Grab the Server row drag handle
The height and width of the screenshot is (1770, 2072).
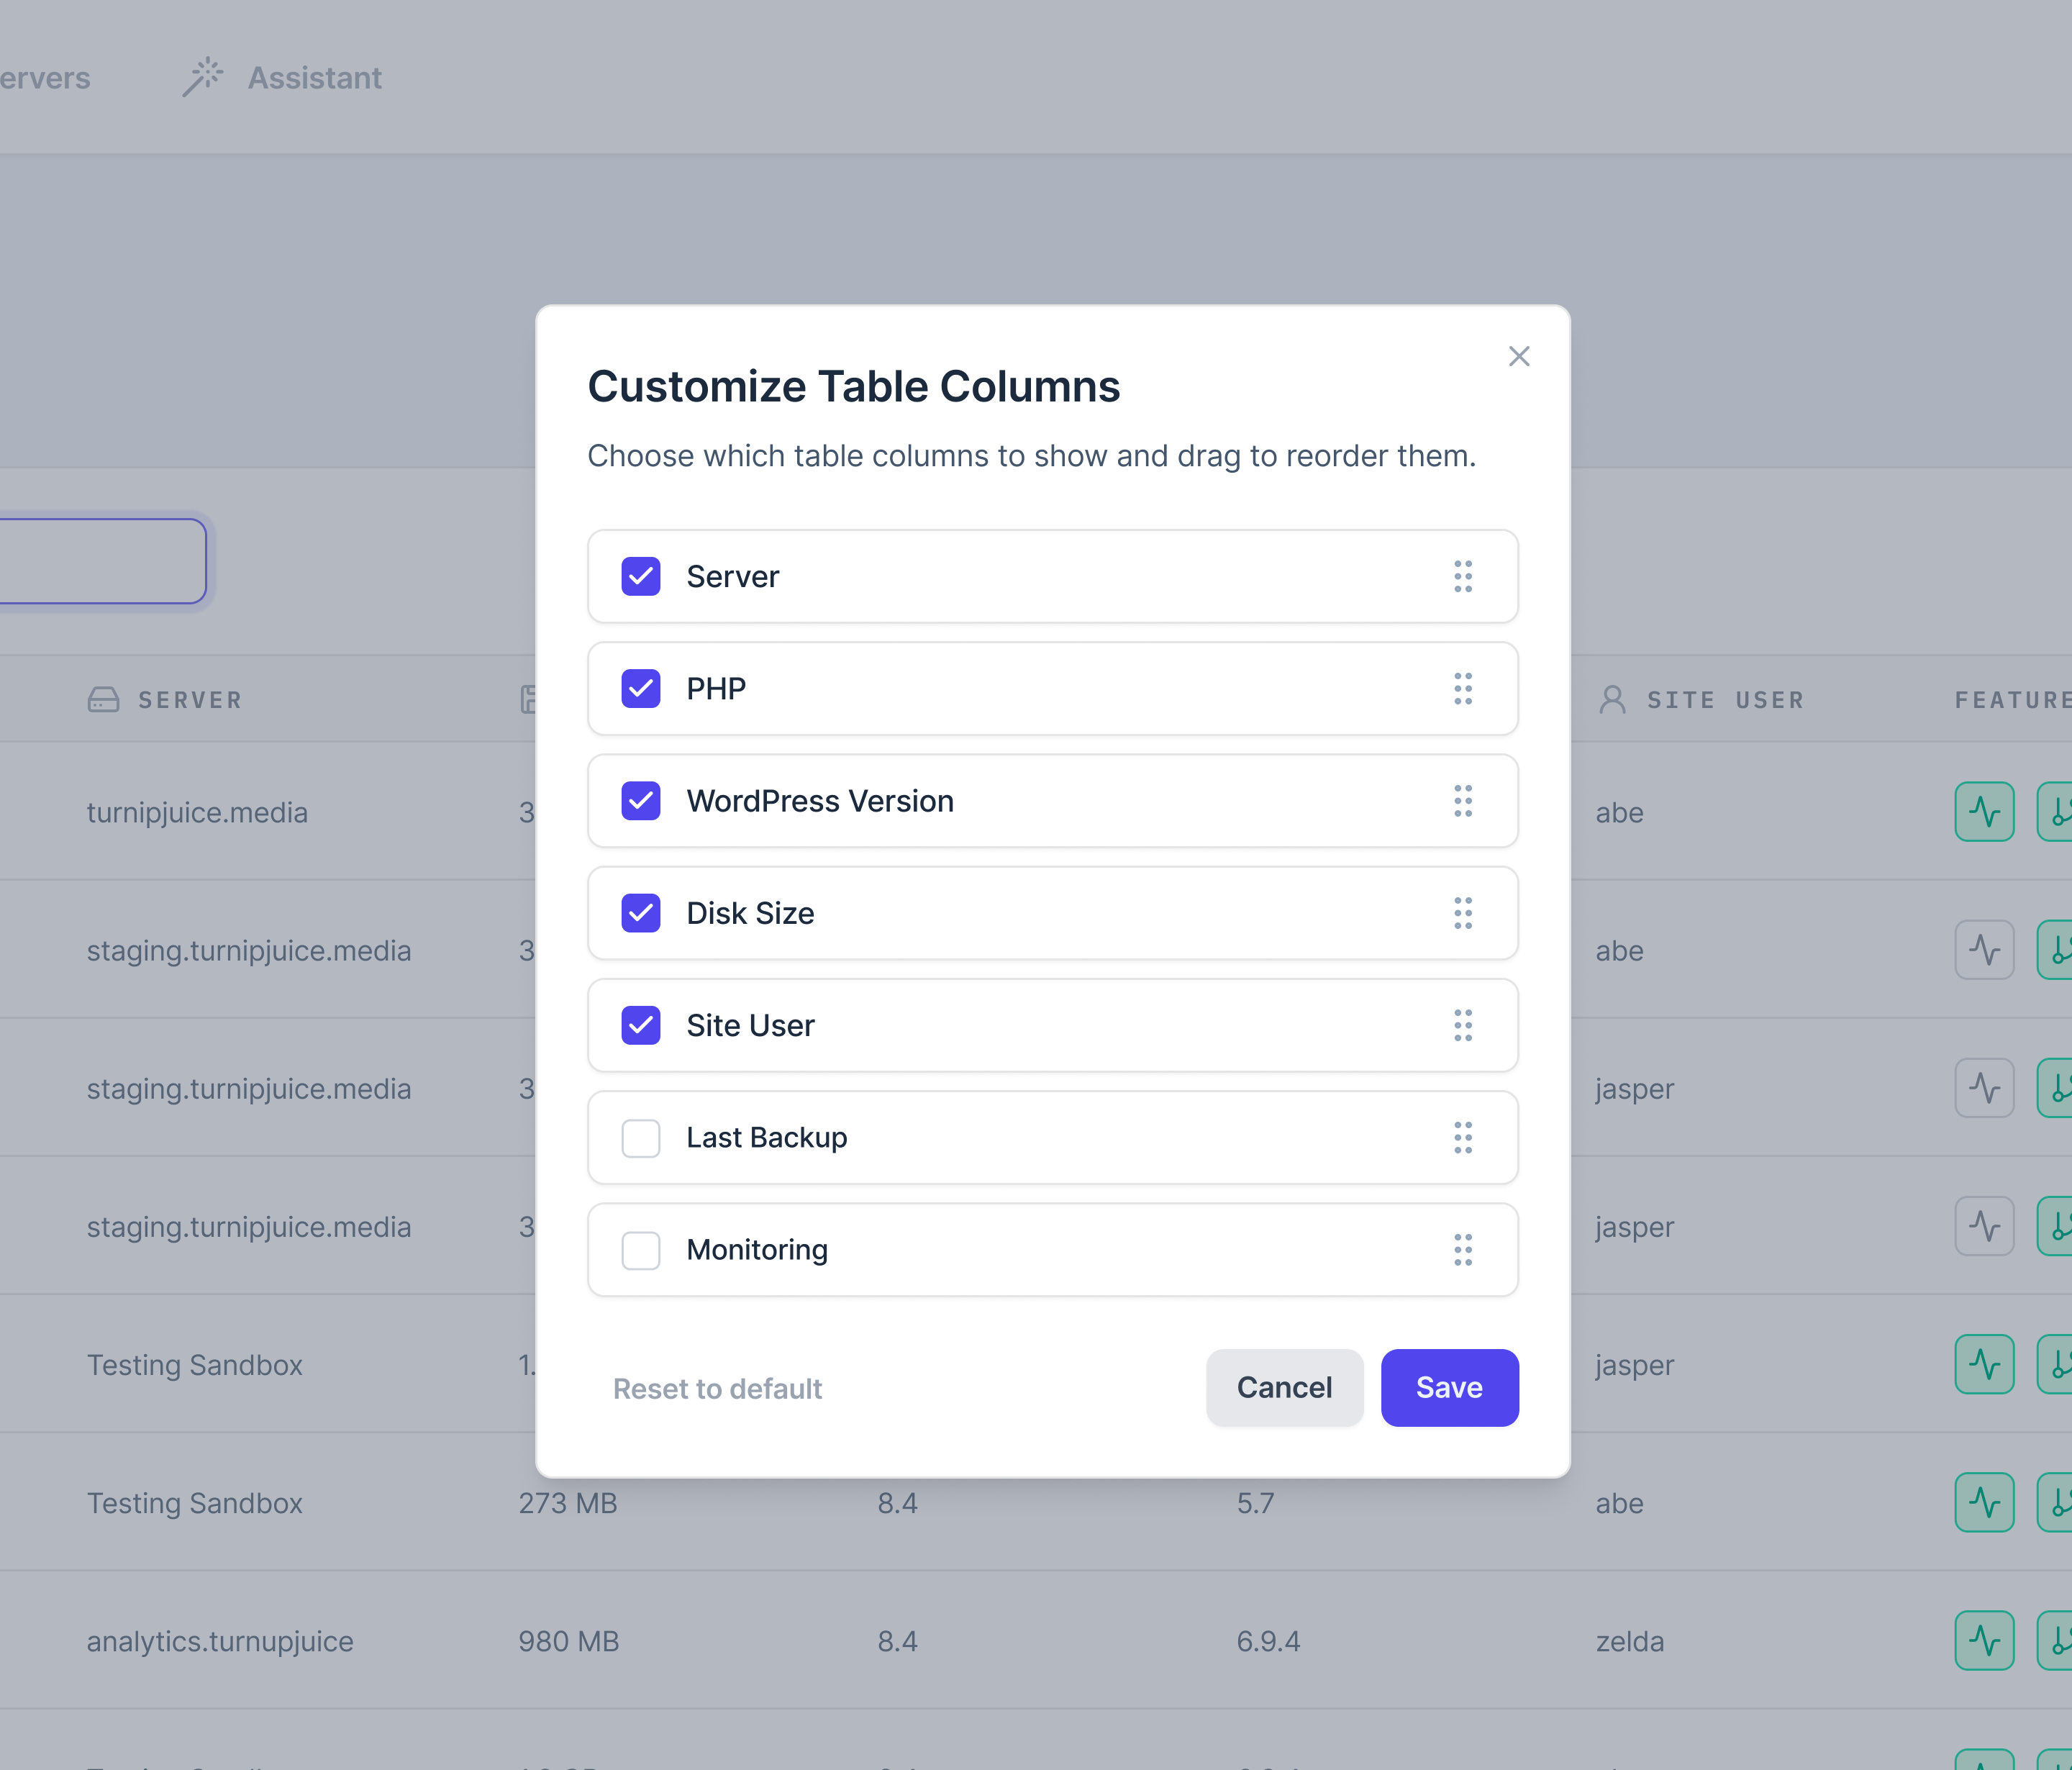tap(1463, 576)
